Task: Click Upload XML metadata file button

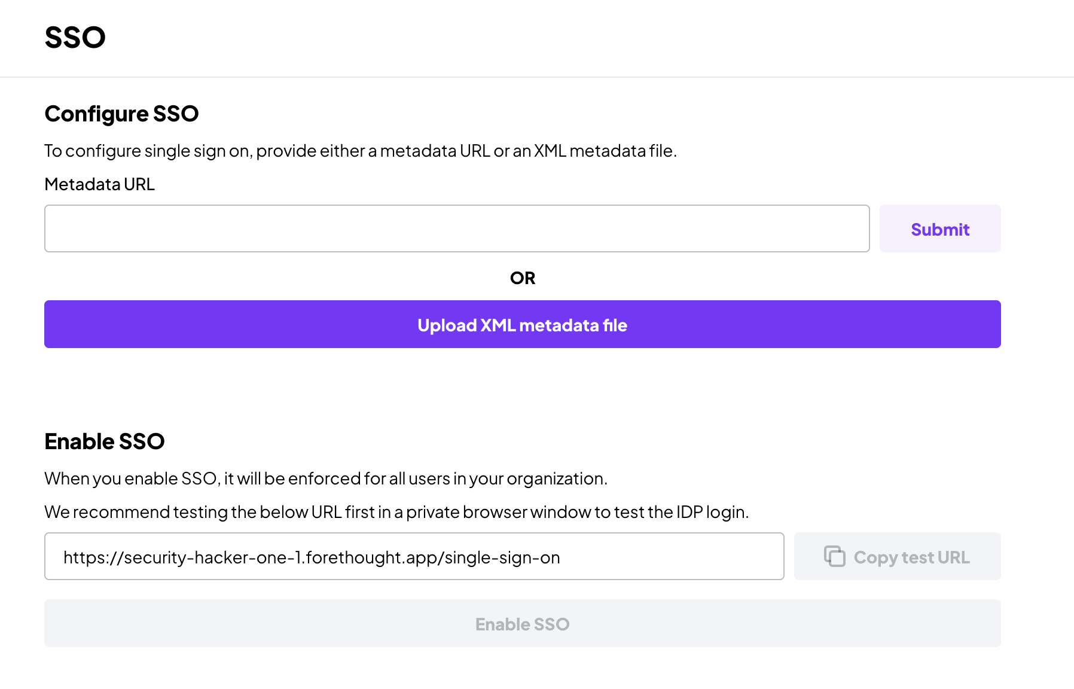Action: pyautogui.click(x=523, y=324)
